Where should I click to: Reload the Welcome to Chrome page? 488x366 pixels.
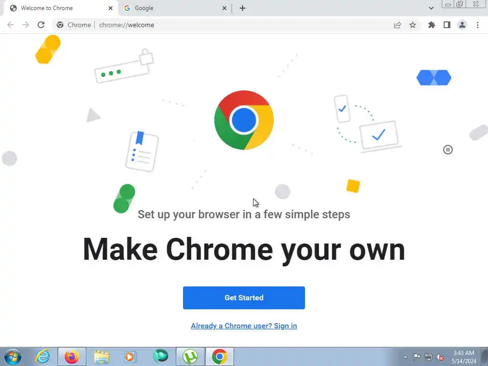click(x=41, y=25)
